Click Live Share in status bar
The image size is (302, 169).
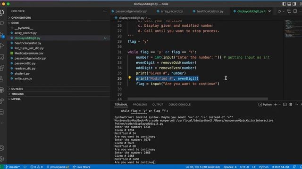pyautogui.click(x=81, y=167)
